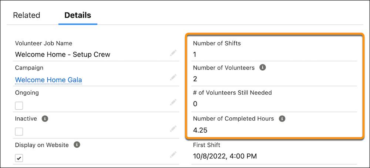Show info for Display on Website

(77, 145)
